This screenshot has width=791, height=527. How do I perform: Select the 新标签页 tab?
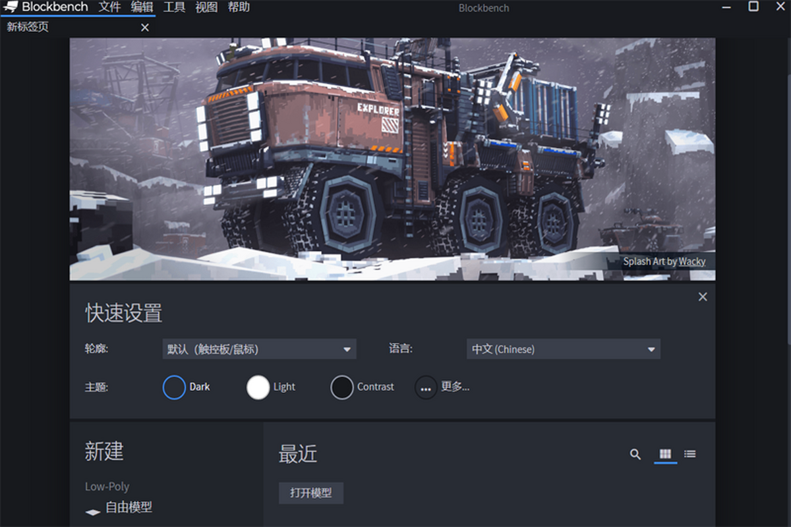pyautogui.click(x=28, y=28)
